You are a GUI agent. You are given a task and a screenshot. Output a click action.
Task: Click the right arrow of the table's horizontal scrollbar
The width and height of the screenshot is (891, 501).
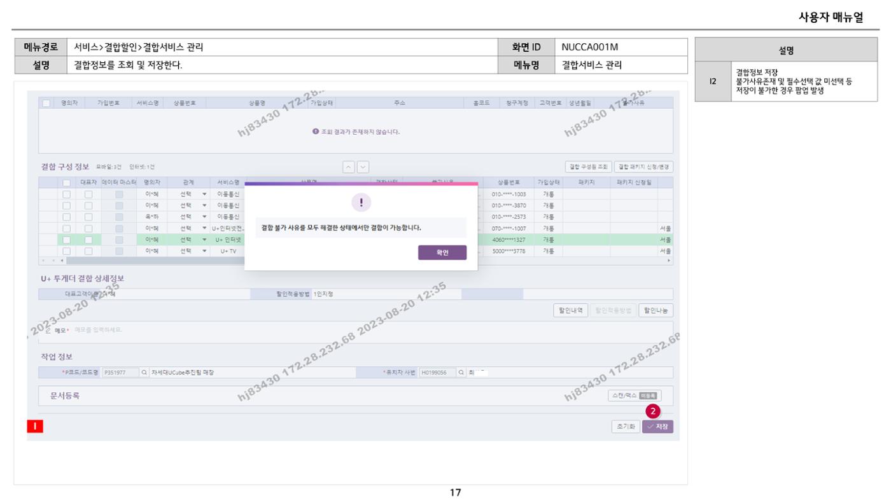[x=669, y=261]
